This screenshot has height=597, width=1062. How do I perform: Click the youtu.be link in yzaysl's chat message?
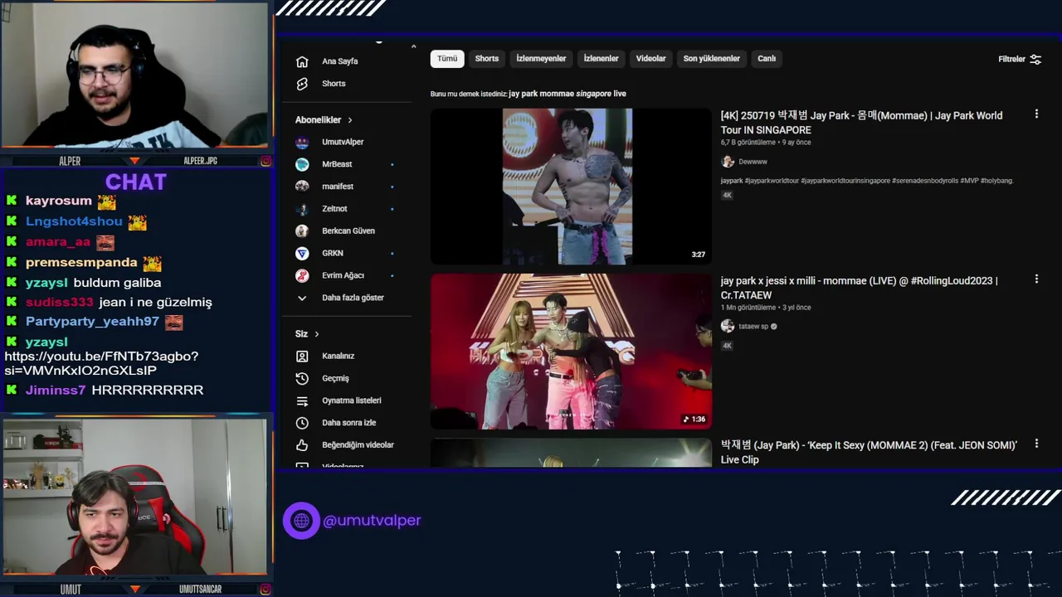[x=101, y=363]
